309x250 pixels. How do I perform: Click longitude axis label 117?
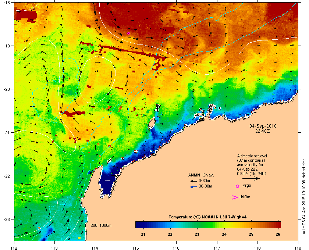click(x=217, y=248)
